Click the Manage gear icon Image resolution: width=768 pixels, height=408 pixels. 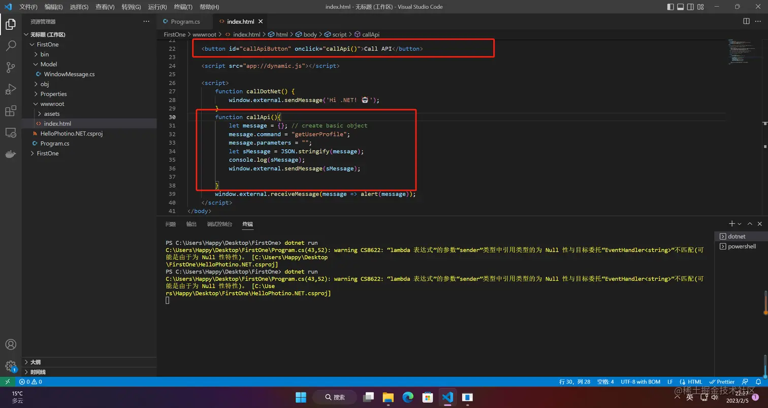11,366
